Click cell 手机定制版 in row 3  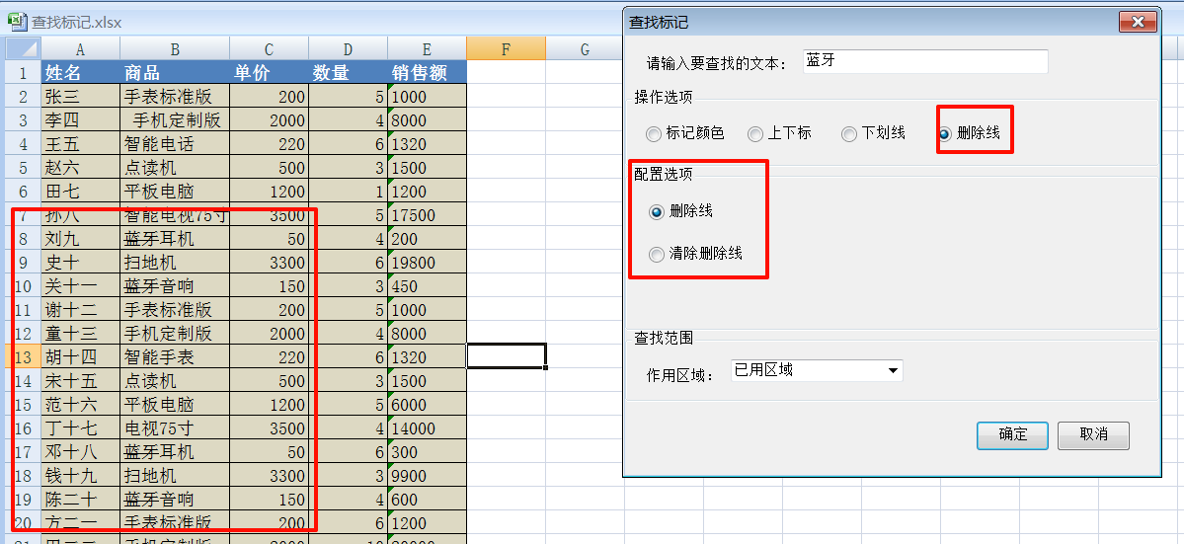point(175,120)
